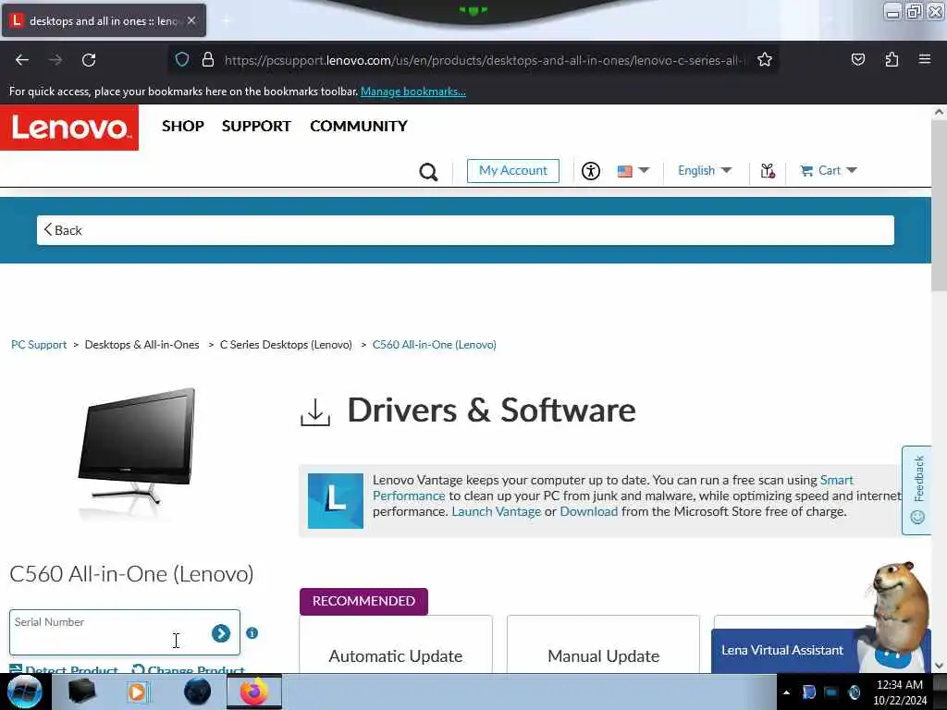Click the Feedback side tab

click(916, 490)
